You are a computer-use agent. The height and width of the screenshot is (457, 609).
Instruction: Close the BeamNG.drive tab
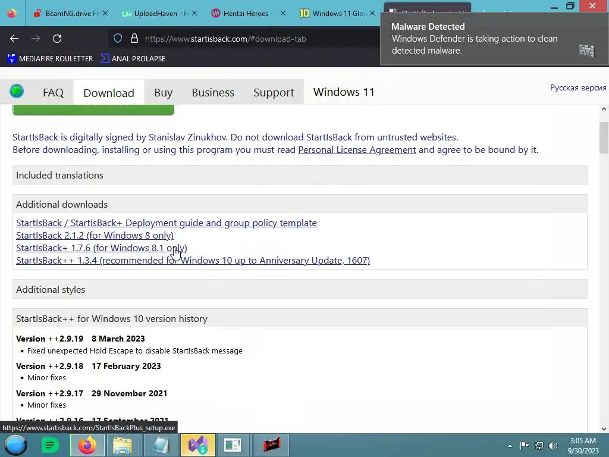click(105, 13)
